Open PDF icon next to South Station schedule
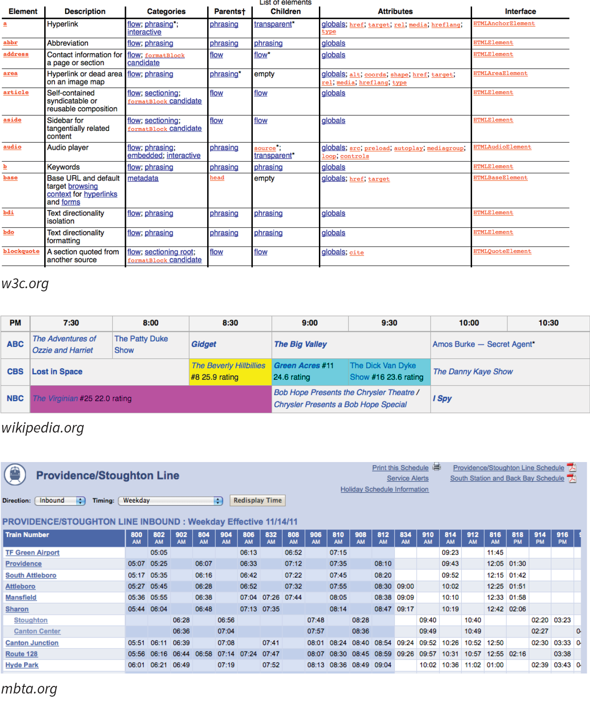The image size is (590, 702). (572, 478)
